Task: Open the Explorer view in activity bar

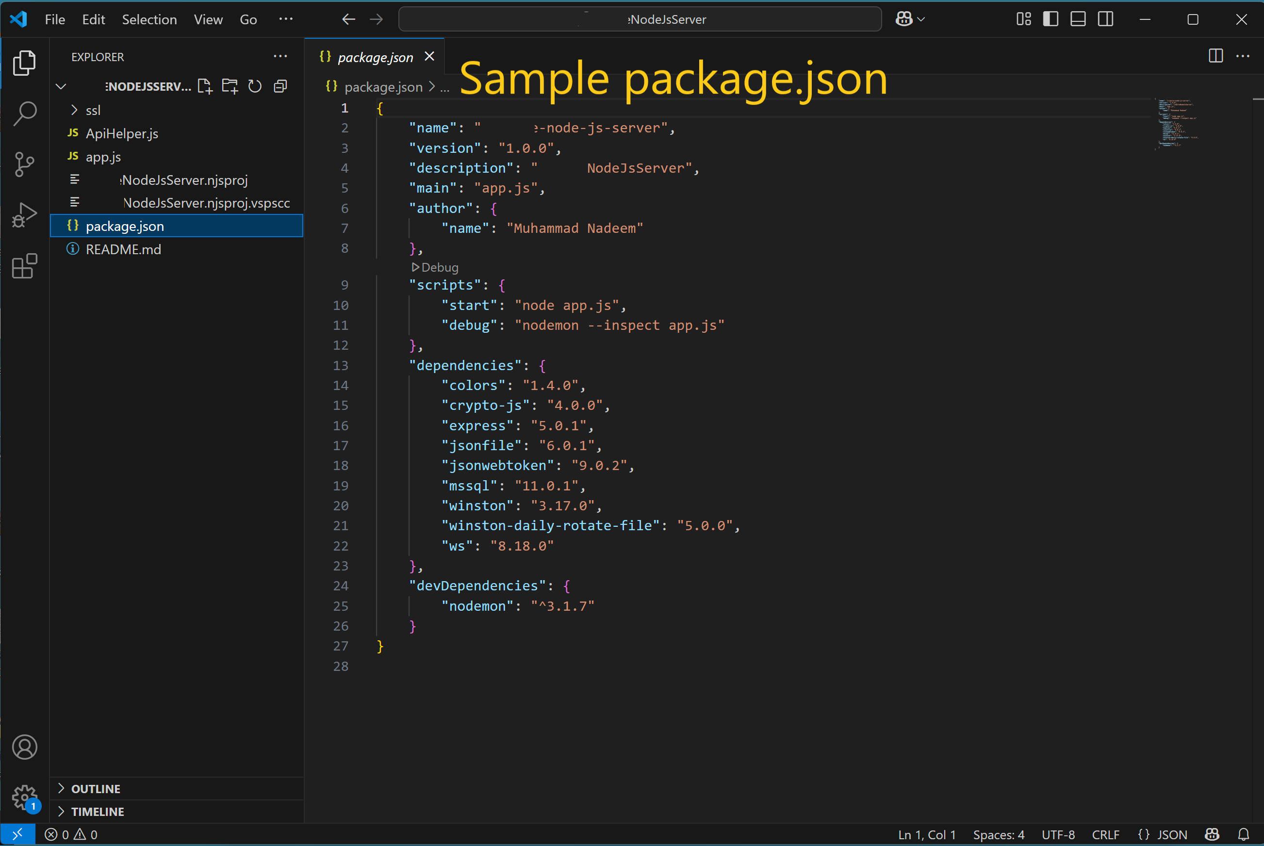Action: point(24,63)
